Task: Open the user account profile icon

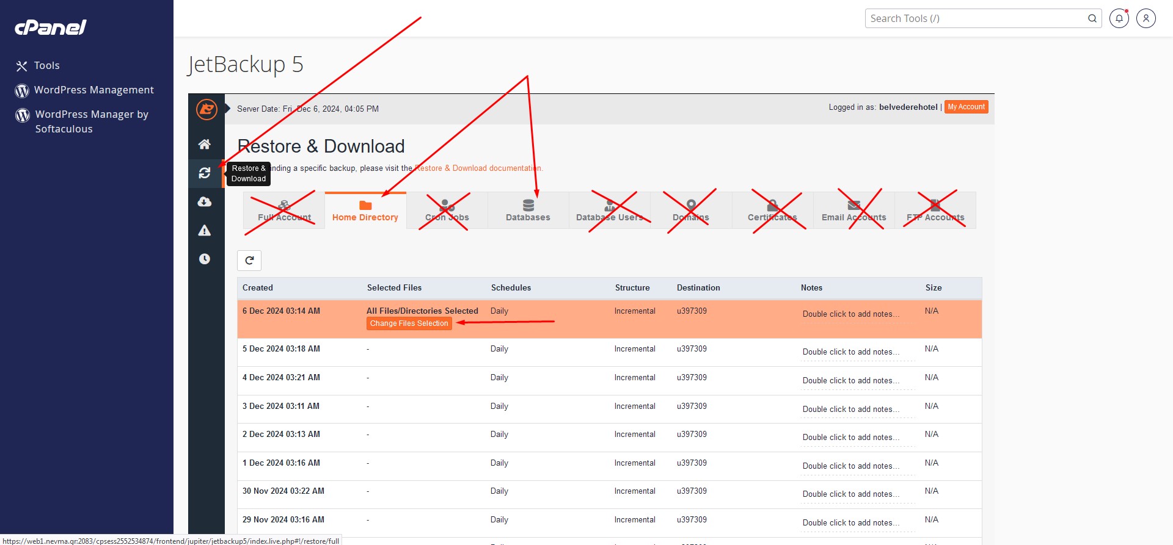Action: 1146,18
